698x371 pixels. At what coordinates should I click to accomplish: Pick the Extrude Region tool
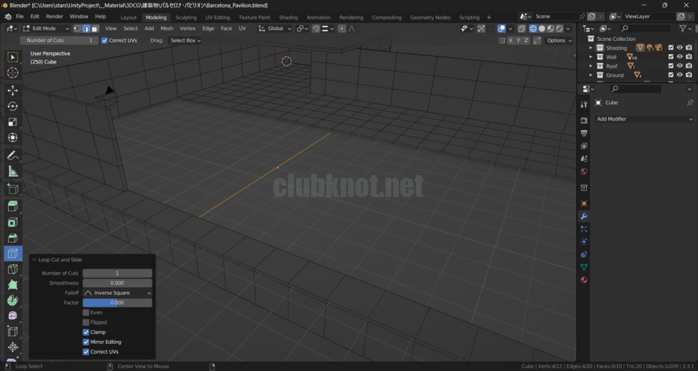point(12,206)
